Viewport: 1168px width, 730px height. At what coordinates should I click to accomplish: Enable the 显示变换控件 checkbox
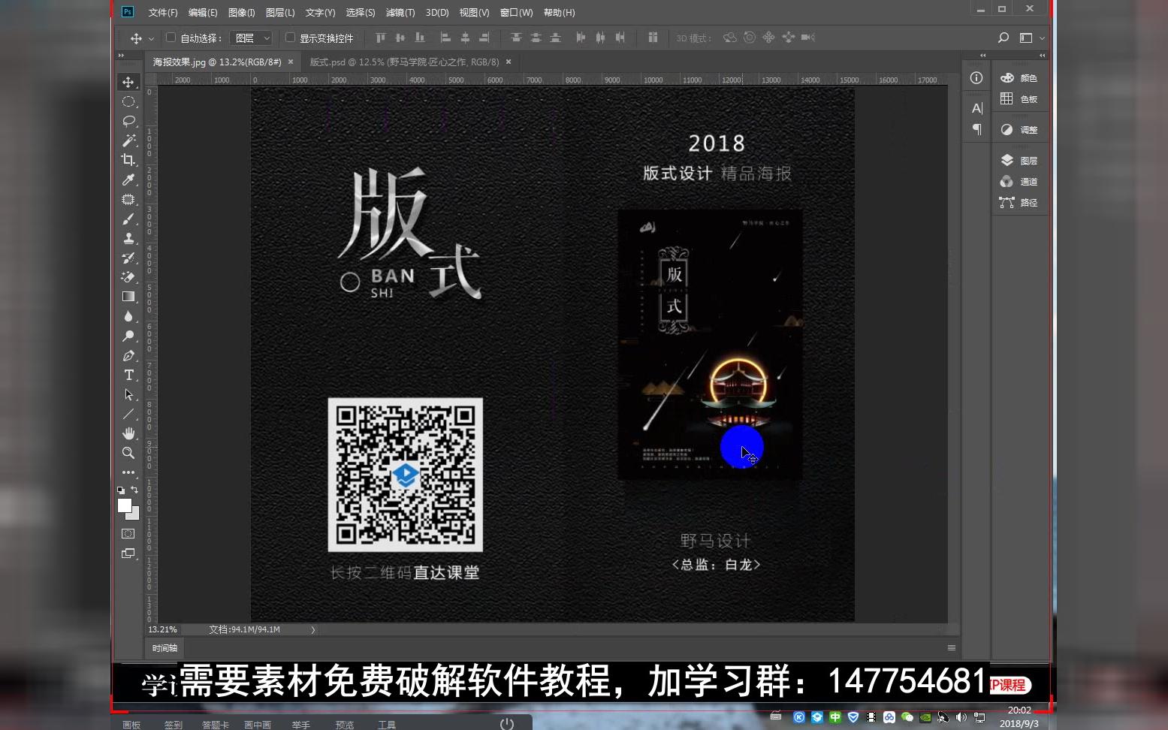290,38
